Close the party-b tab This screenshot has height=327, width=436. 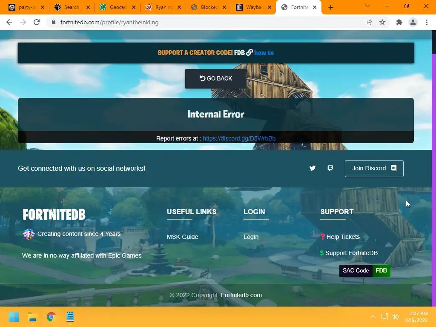coord(43,7)
